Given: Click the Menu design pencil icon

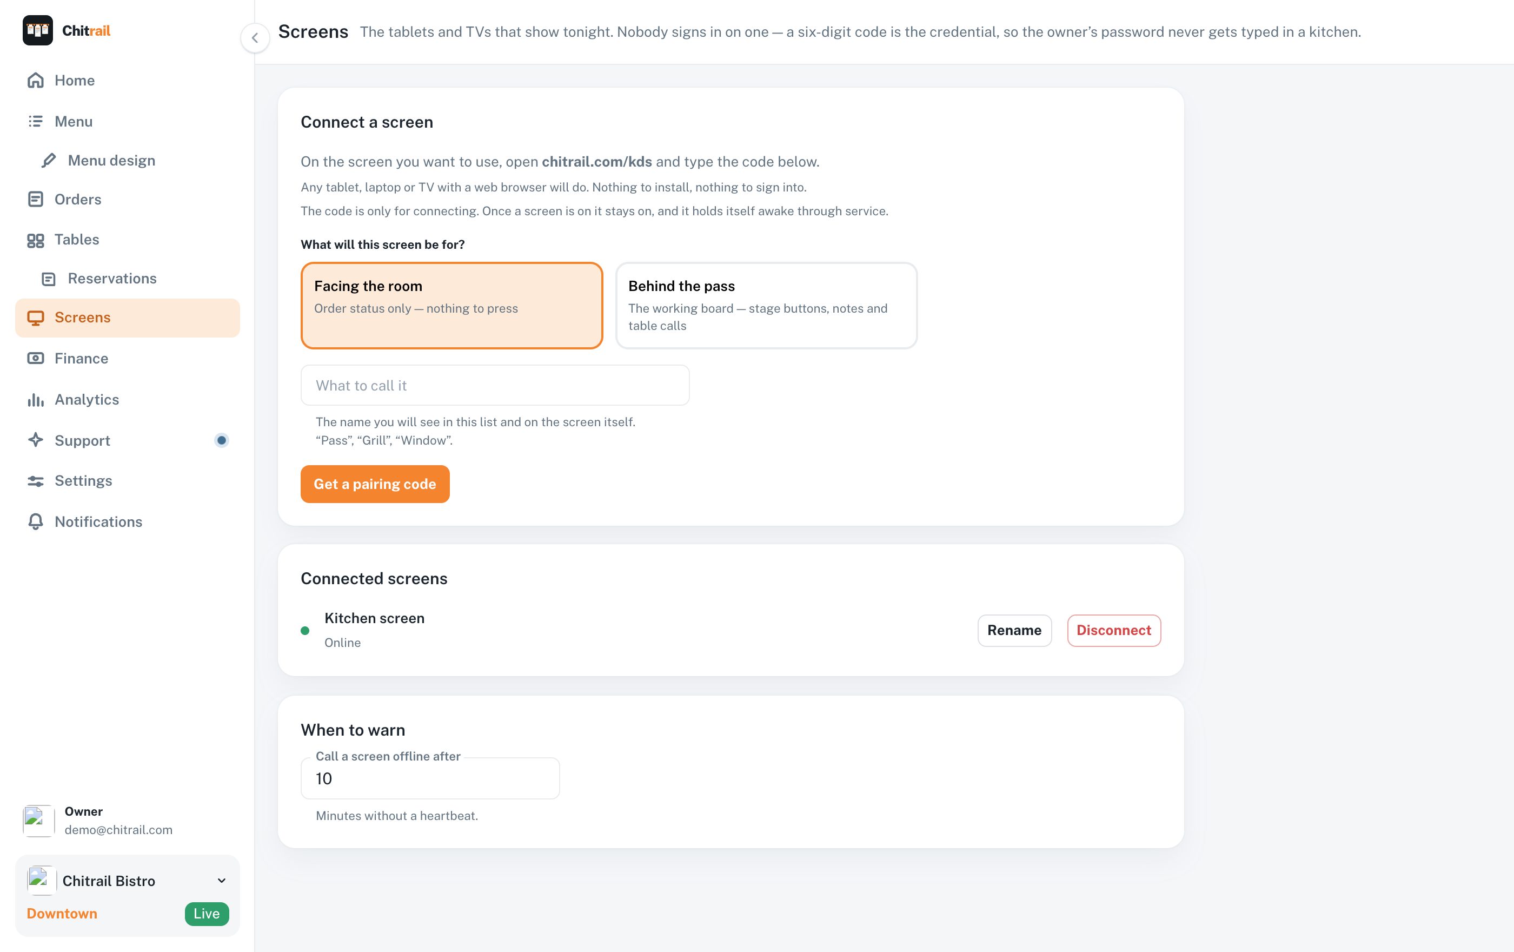Looking at the screenshot, I should [49, 160].
